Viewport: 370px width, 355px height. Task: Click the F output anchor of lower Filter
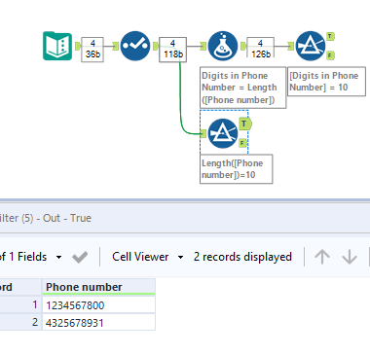click(242, 143)
